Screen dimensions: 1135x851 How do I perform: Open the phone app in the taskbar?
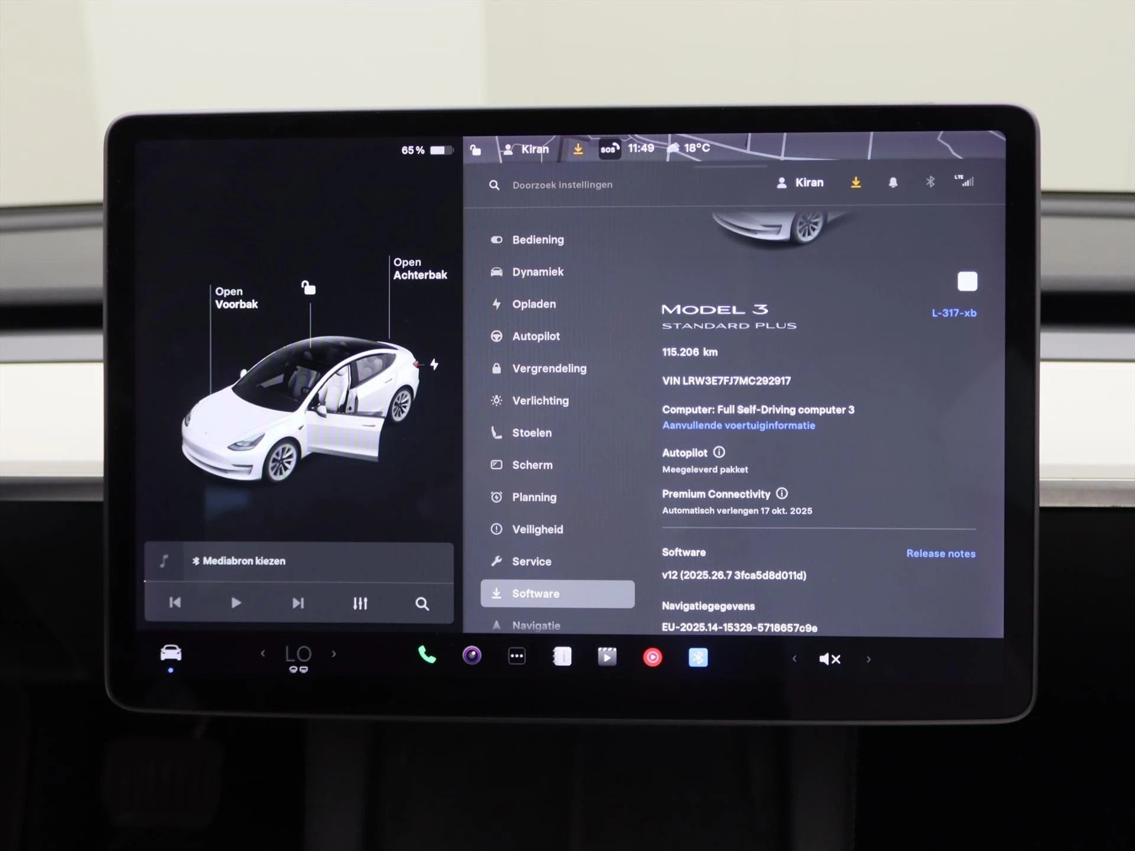(x=427, y=655)
